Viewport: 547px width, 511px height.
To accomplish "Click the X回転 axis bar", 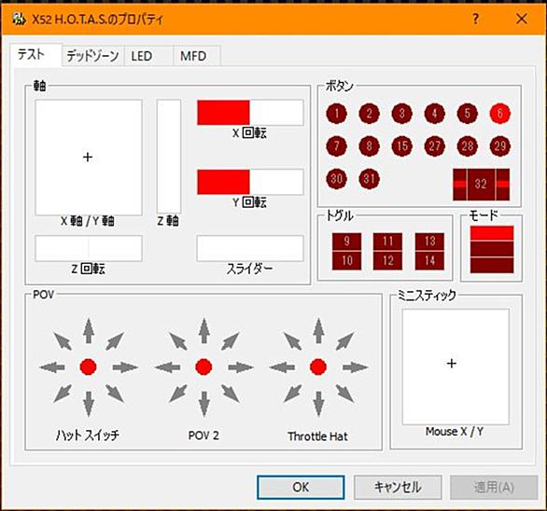I will (x=250, y=113).
